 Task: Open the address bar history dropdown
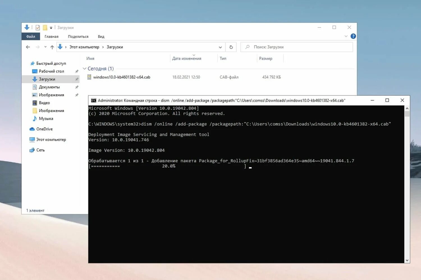click(220, 47)
